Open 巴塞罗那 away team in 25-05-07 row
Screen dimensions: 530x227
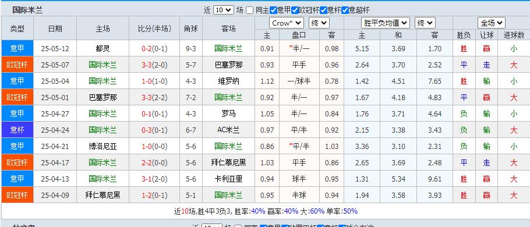[x=228, y=65]
